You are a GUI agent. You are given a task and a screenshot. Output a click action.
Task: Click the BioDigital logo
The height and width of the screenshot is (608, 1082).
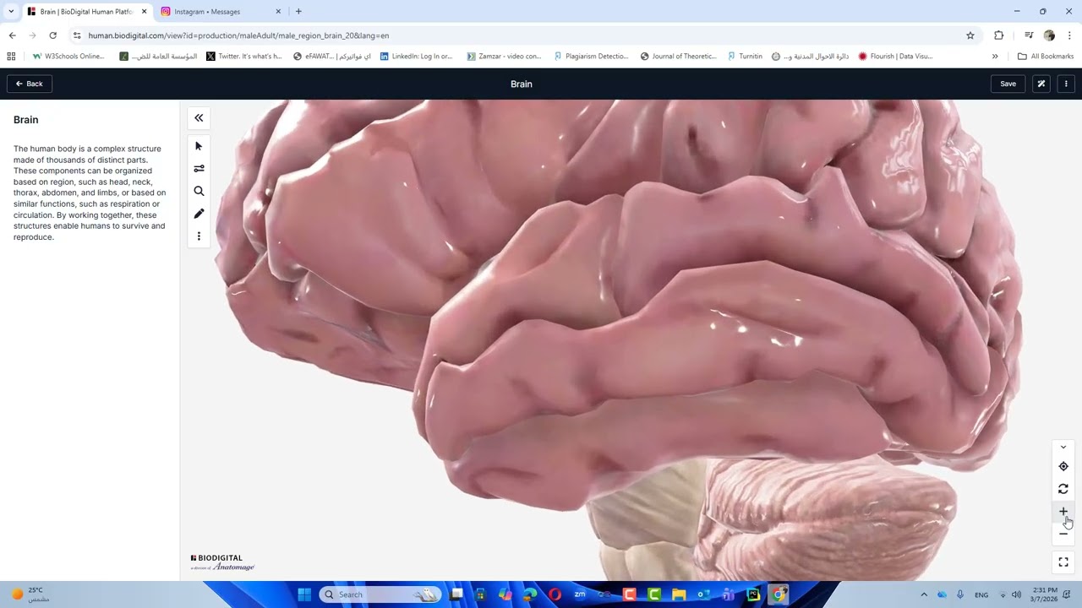click(x=222, y=562)
